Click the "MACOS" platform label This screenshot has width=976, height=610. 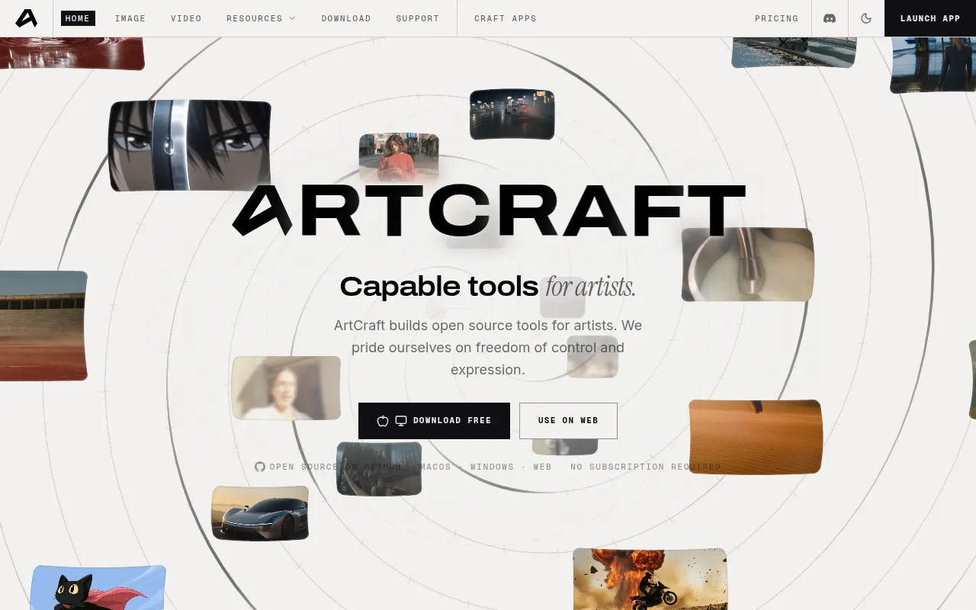pos(436,467)
